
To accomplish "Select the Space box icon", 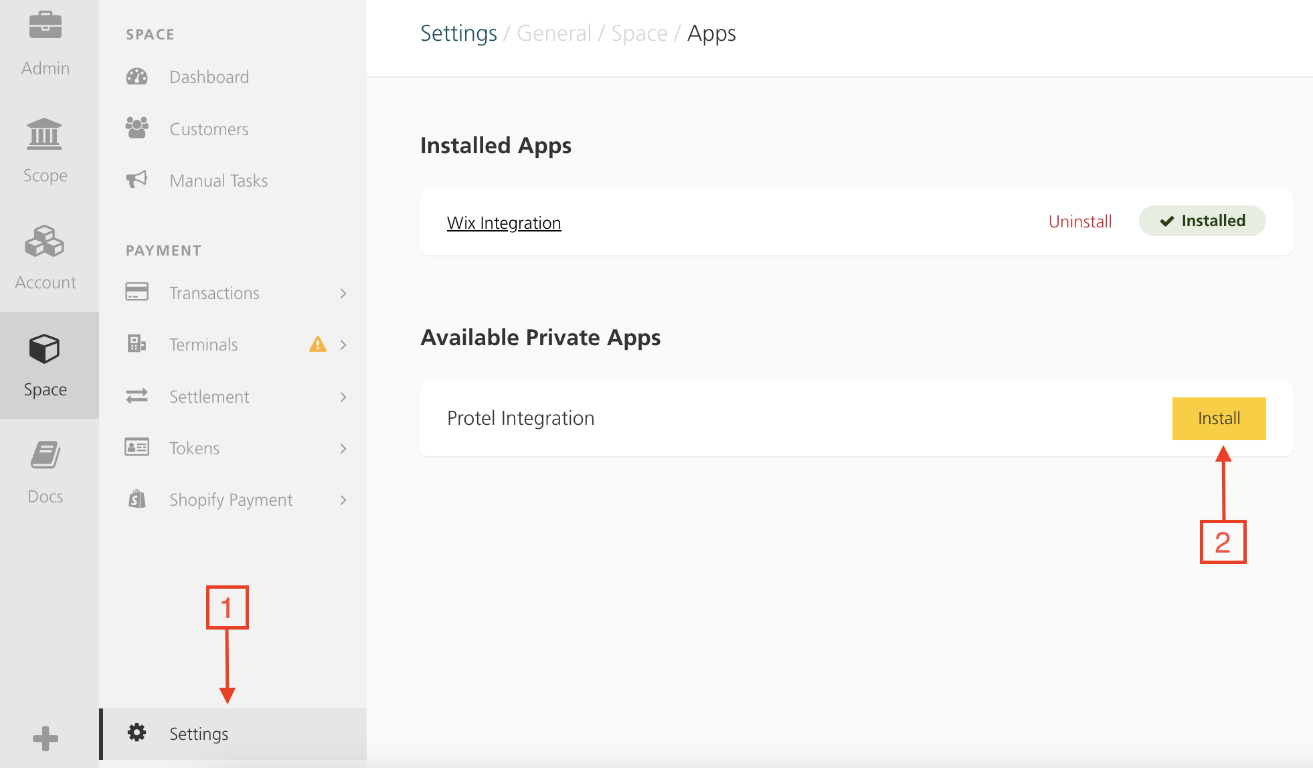I will click(x=45, y=349).
